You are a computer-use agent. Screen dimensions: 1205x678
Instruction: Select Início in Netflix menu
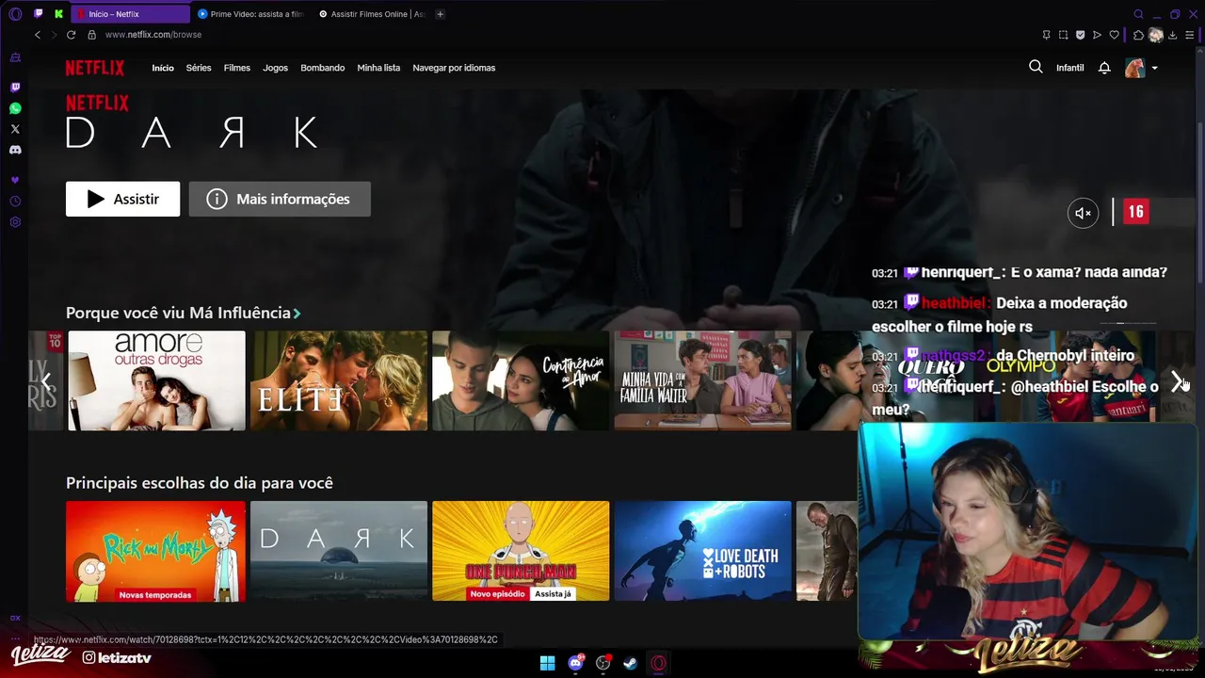pos(163,68)
